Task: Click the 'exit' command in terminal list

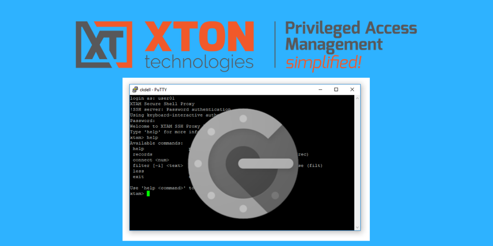Action: pos(138,177)
